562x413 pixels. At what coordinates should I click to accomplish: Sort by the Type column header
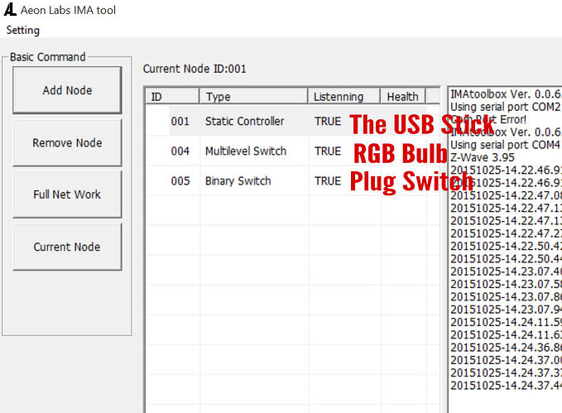(x=253, y=97)
